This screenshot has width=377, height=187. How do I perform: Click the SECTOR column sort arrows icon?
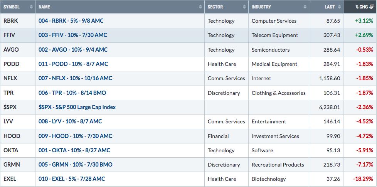[244, 7]
